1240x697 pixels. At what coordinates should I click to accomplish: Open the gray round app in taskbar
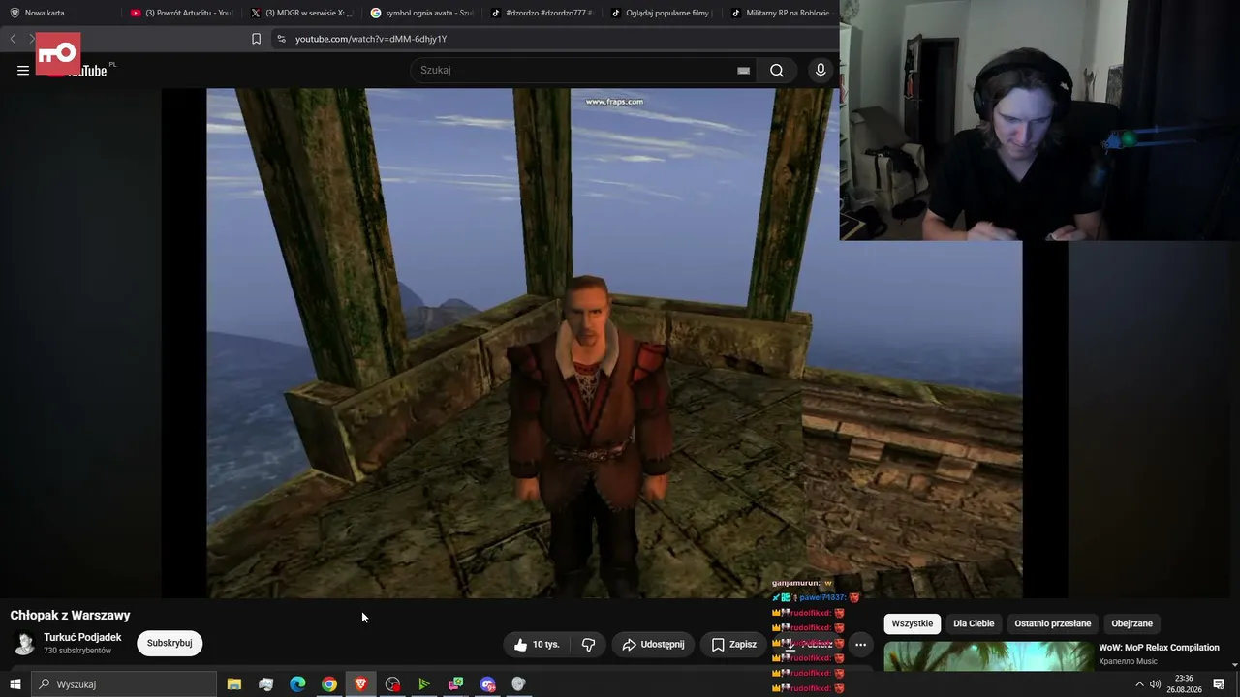tap(518, 684)
